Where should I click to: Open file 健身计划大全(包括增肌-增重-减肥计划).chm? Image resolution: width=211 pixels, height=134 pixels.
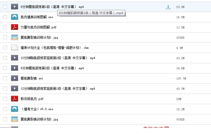click(x=55, y=48)
